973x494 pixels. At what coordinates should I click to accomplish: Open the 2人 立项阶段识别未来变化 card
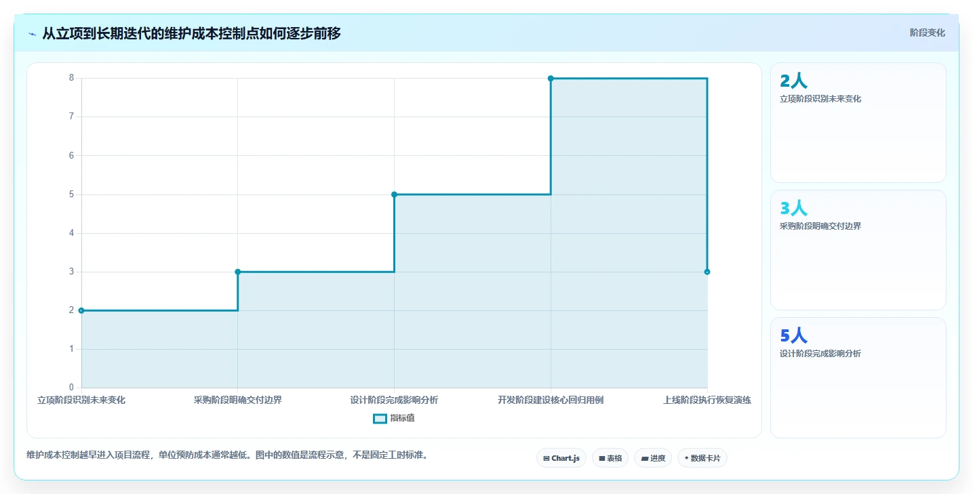coord(858,123)
